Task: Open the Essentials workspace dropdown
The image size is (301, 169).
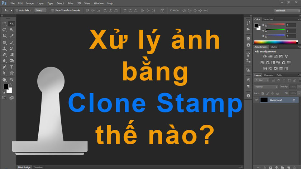Action: click(x=287, y=10)
